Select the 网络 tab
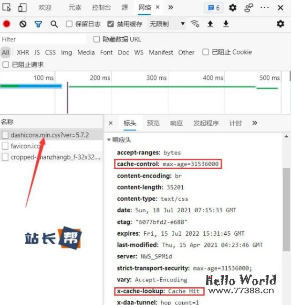292x305 pixels. coord(145,8)
